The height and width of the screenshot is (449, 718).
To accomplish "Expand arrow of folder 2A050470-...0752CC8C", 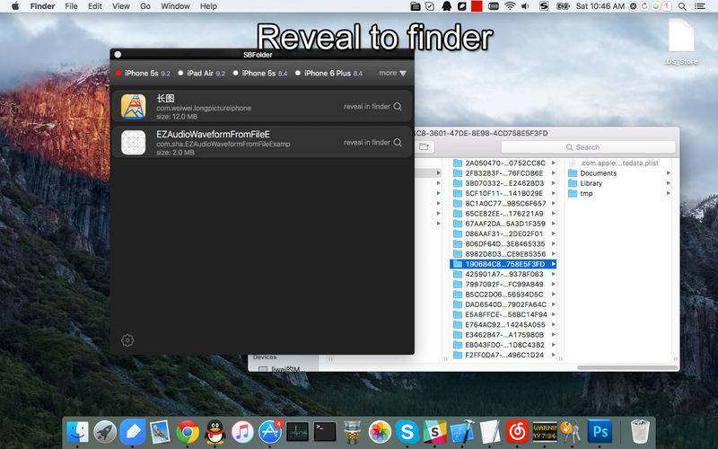I will [553, 163].
